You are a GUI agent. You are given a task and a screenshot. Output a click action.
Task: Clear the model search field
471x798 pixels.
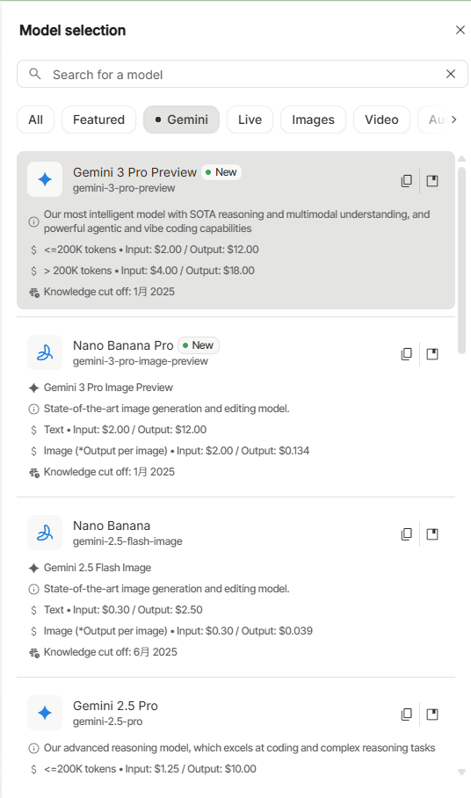[x=451, y=74]
